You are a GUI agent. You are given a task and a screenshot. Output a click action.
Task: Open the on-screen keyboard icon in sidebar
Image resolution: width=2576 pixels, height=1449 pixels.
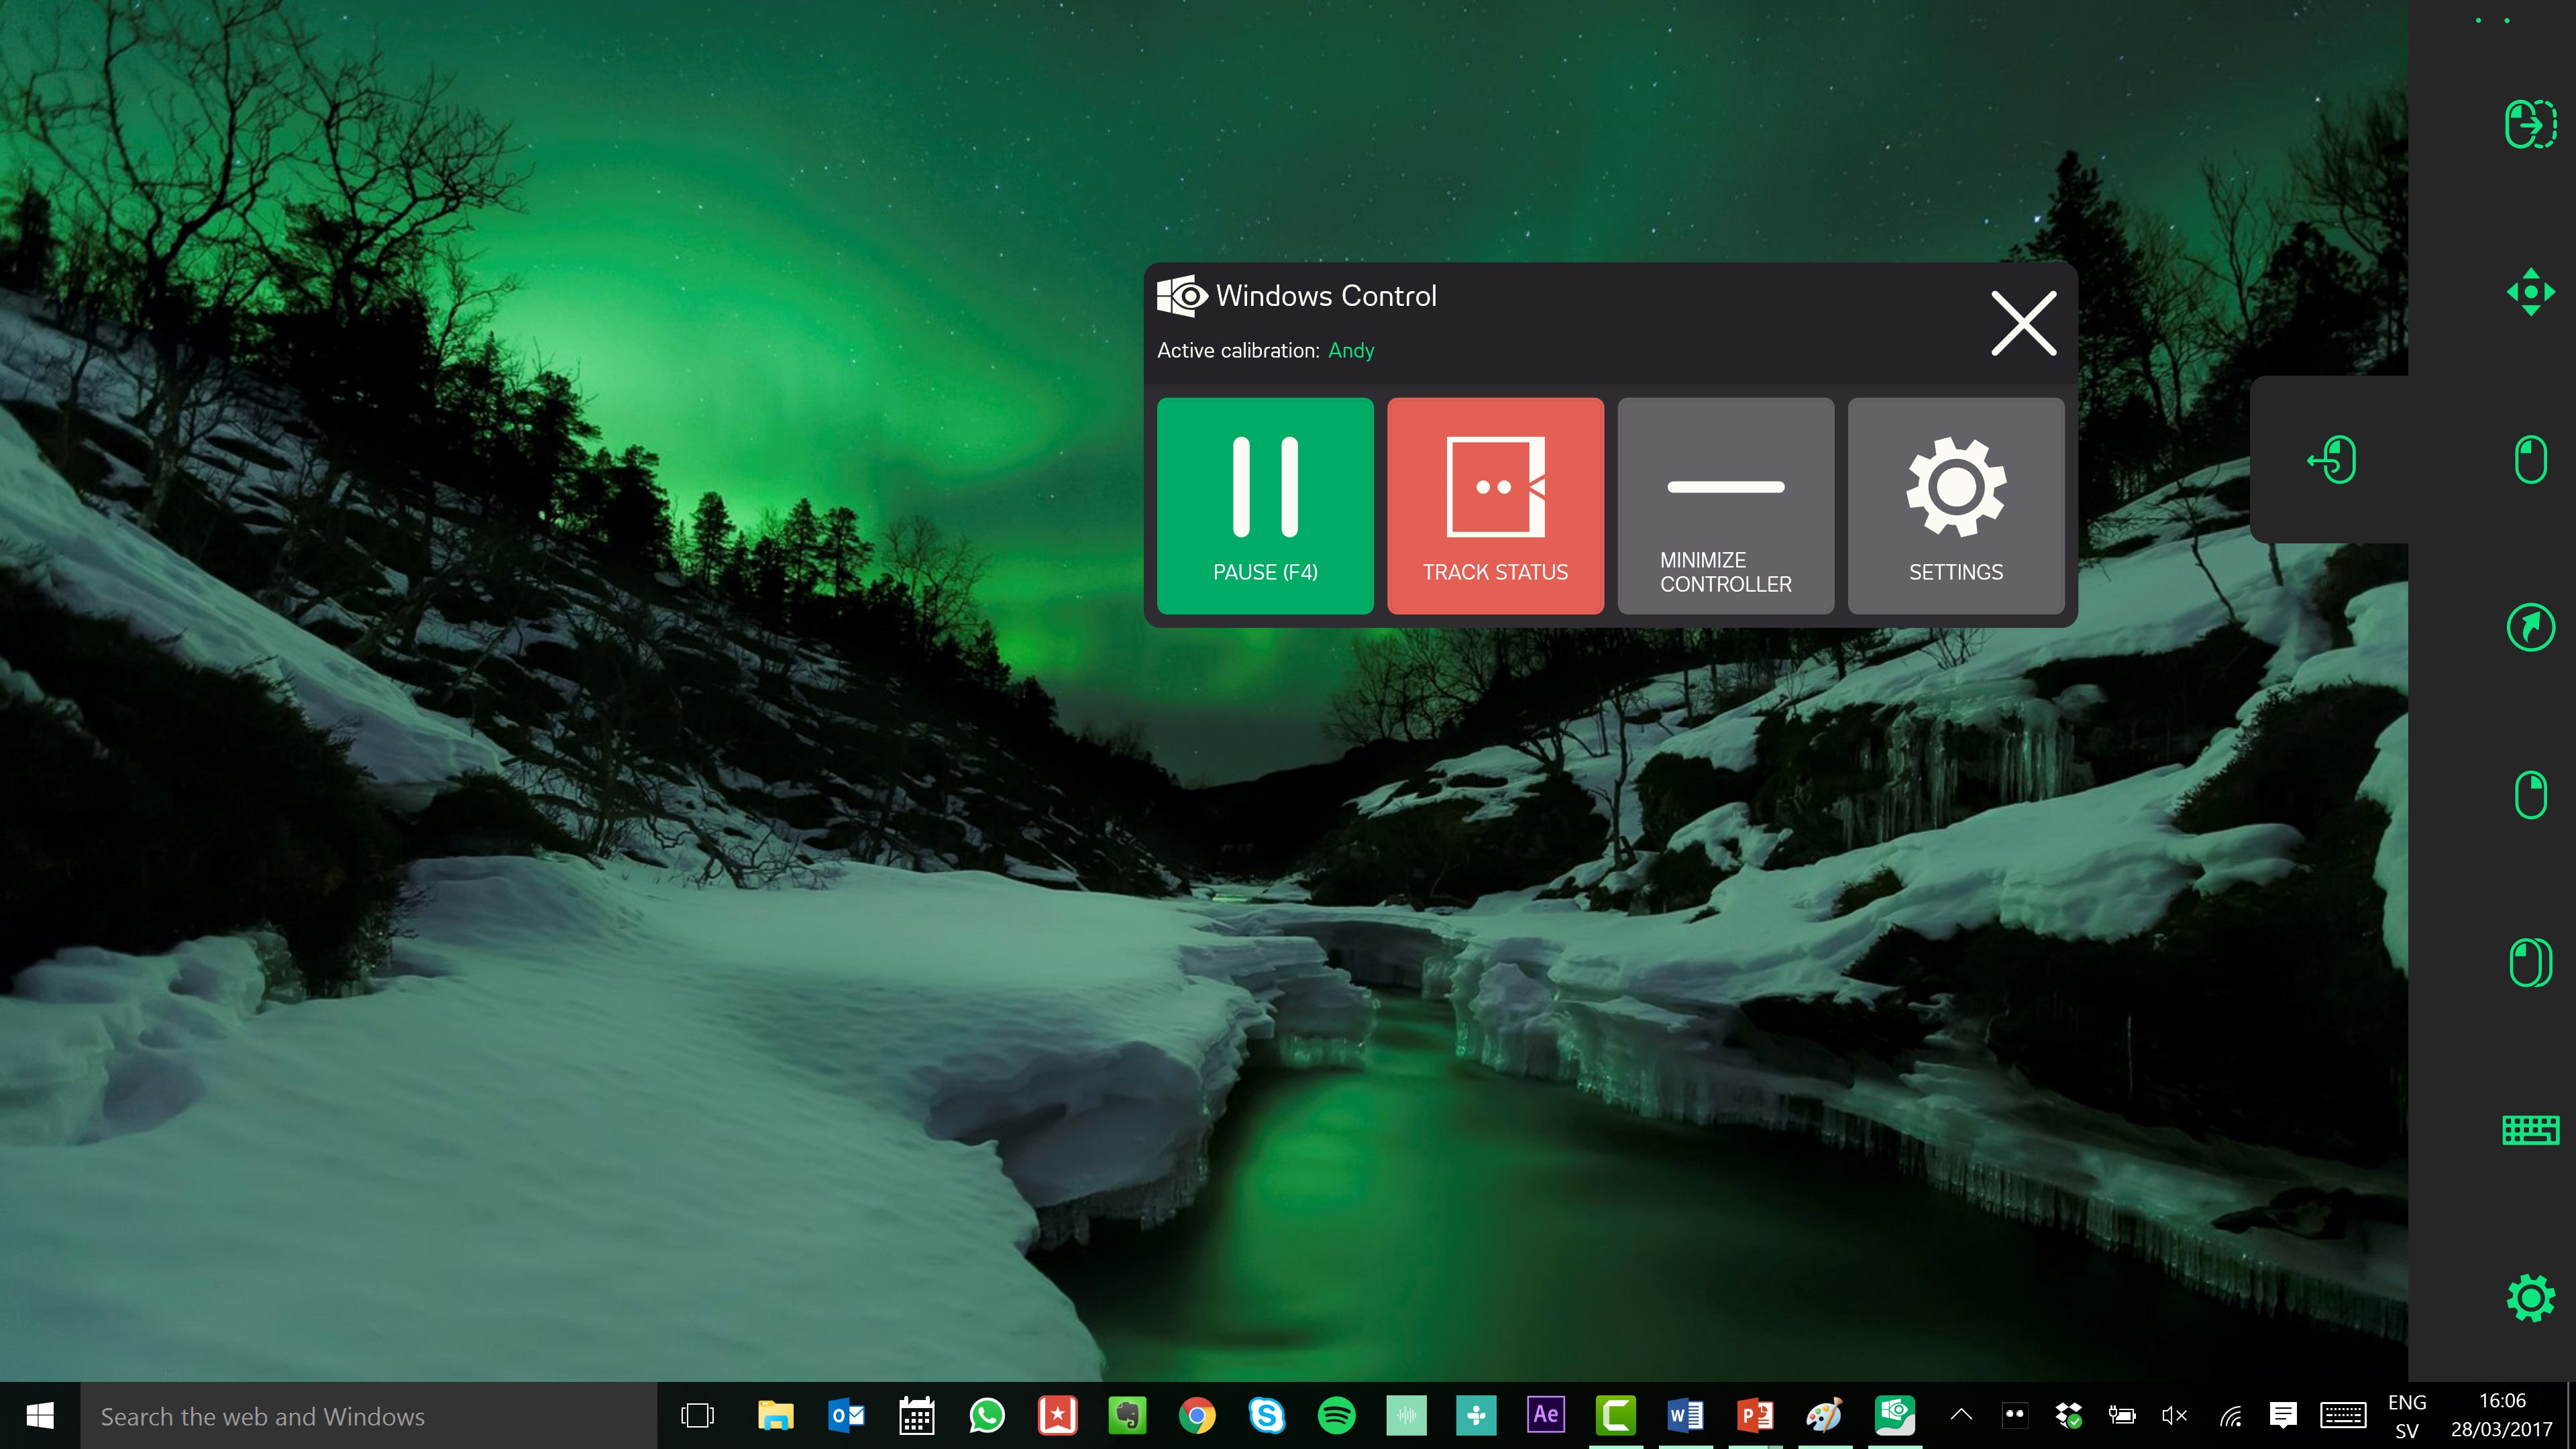[2530, 1130]
